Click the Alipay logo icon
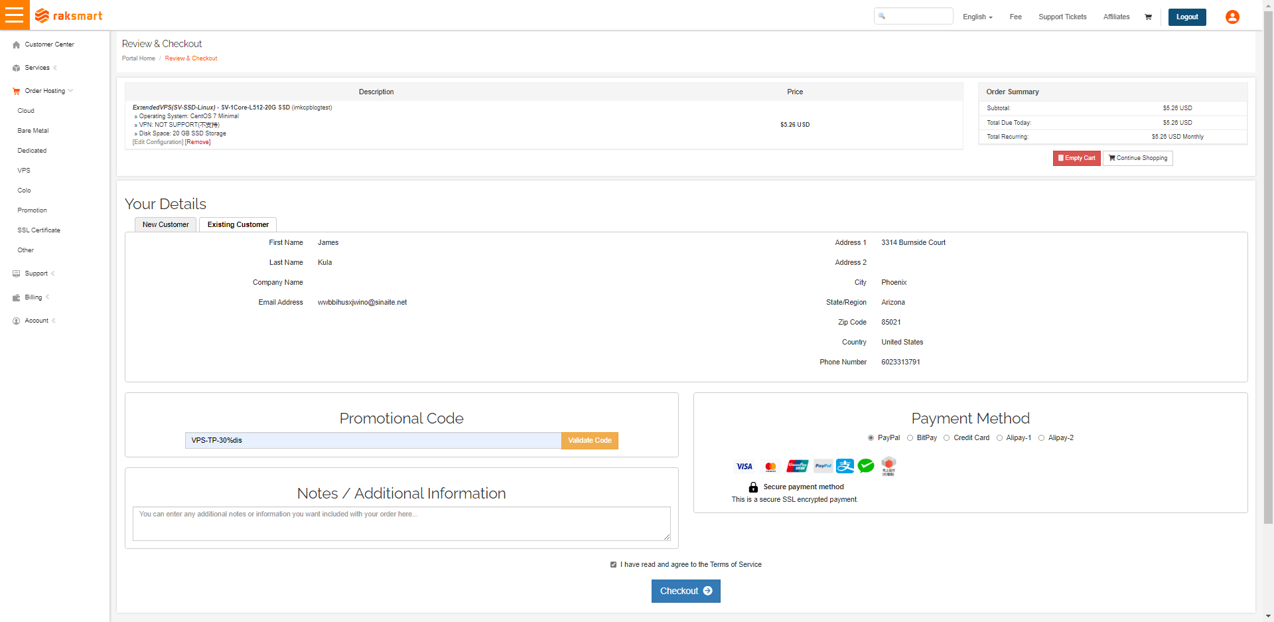Screen dimensions: 1274x622 click(x=845, y=466)
